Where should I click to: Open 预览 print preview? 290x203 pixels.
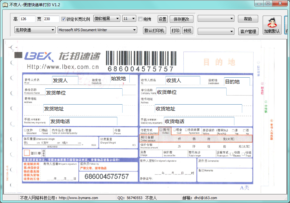coord(188,31)
